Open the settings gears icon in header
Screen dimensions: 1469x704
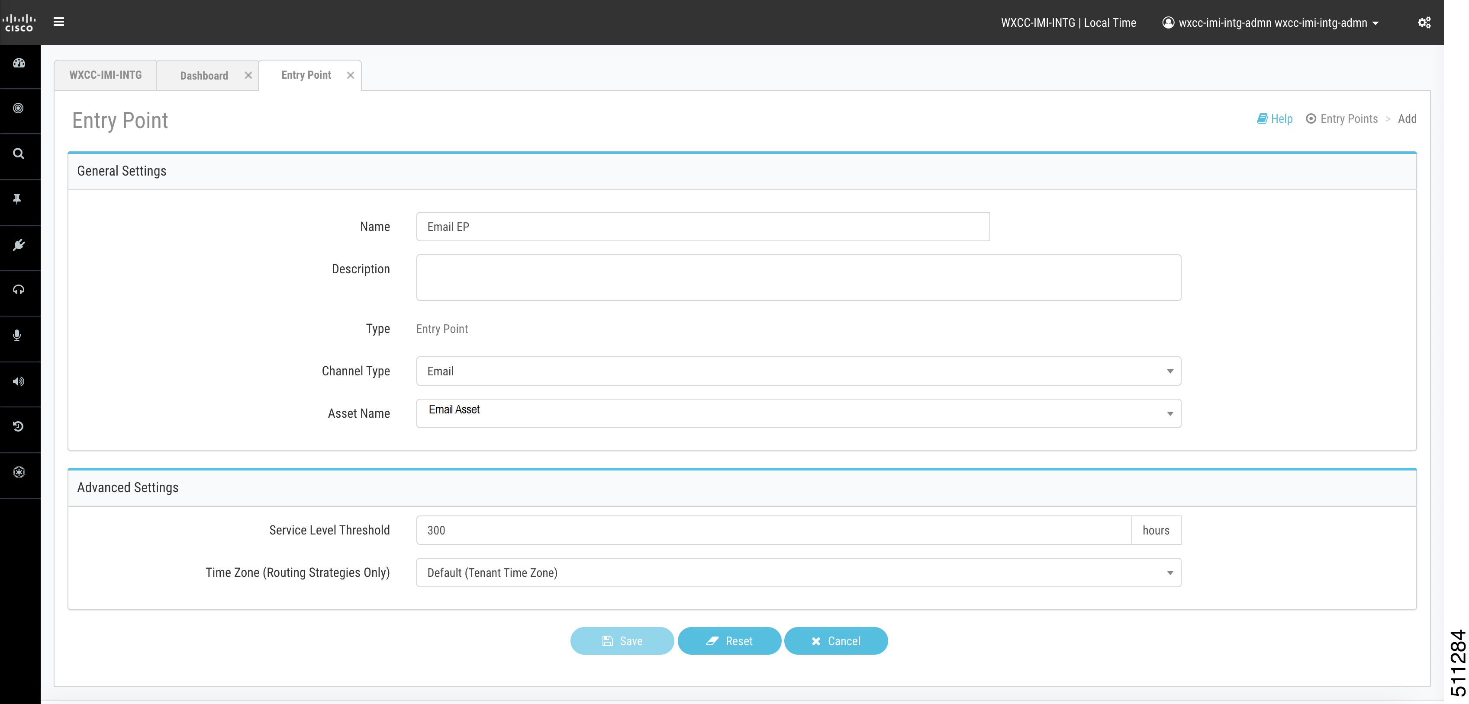(x=1424, y=23)
